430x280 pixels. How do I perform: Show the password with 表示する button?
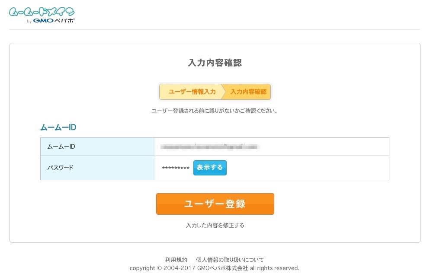tap(210, 168)
